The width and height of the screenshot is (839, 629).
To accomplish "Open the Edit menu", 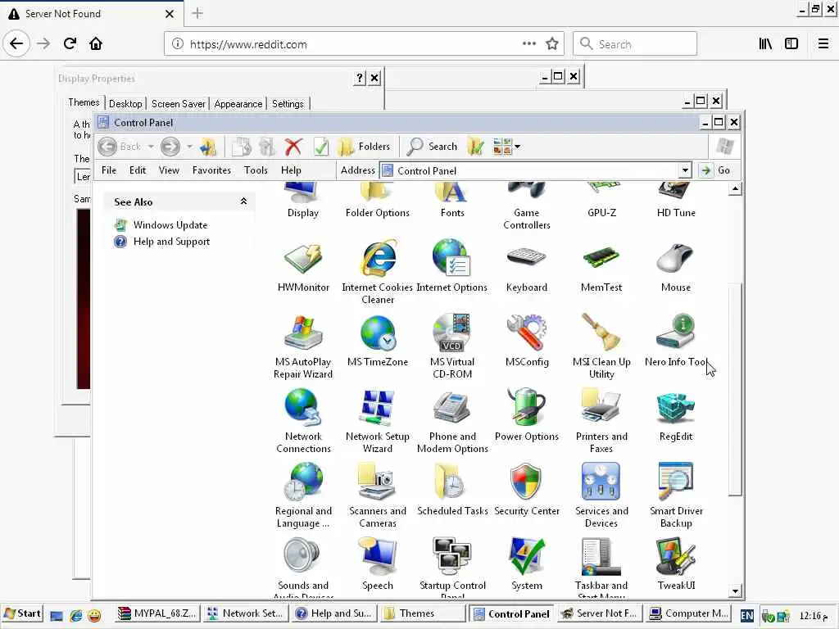I will 138,170.
